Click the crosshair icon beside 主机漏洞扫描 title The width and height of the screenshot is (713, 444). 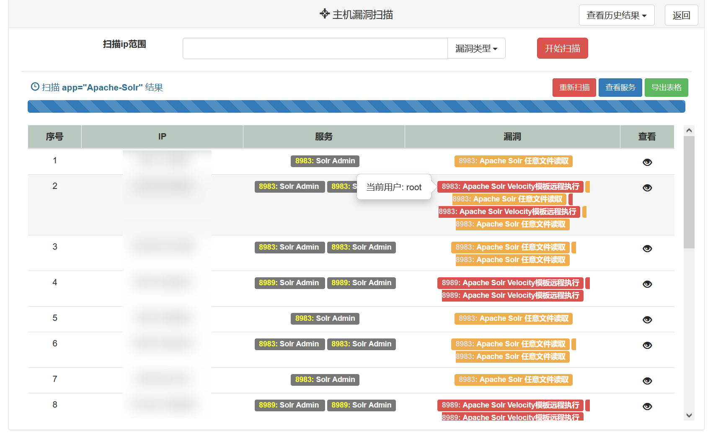click(x=325, y=14)
